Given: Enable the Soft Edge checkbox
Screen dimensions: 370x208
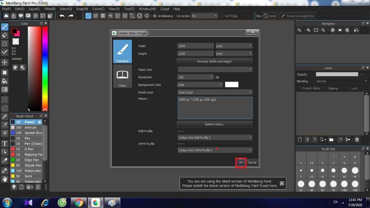Looking at the screenshot, I should [x=222, y=16].
